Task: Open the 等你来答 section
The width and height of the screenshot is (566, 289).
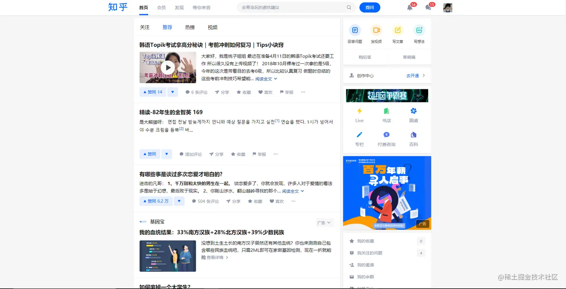Action: tap(202, 7)
